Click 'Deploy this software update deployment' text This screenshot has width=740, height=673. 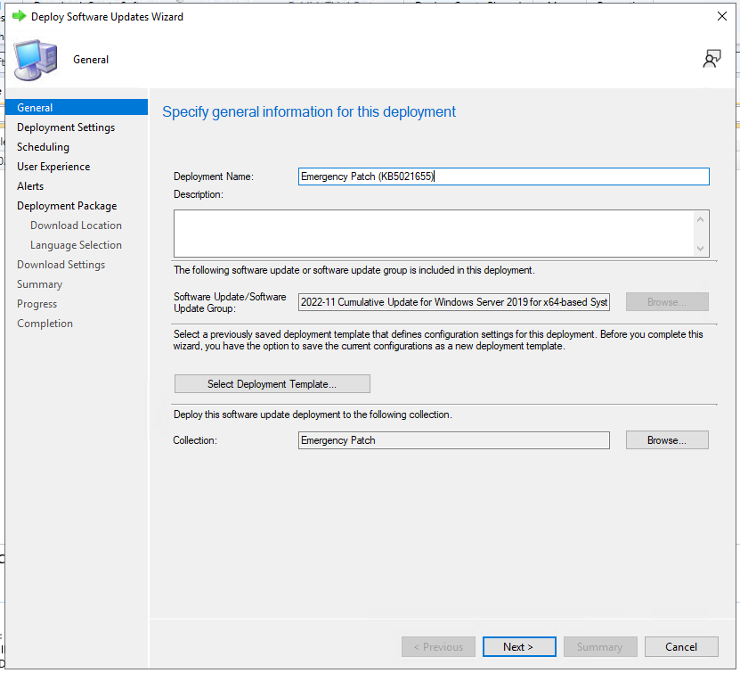[313, 414]
